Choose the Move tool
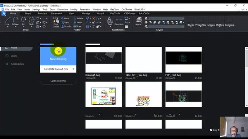Screen dimensions: 248x139 tap(65, 19)
